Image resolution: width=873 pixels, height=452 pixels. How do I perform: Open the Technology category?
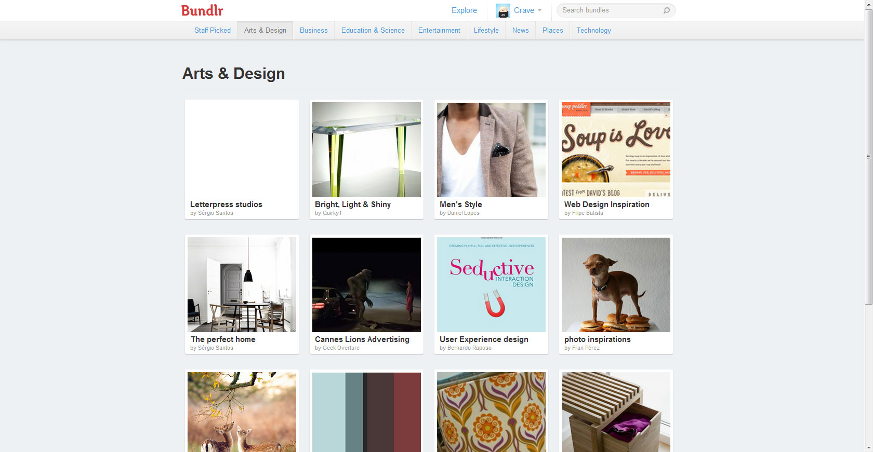(594, 30)
